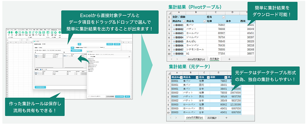Screen dimensions: 307x125
Task: Select the active 月次集計 tab in the pivot workbook
Action: coord(214,59)
